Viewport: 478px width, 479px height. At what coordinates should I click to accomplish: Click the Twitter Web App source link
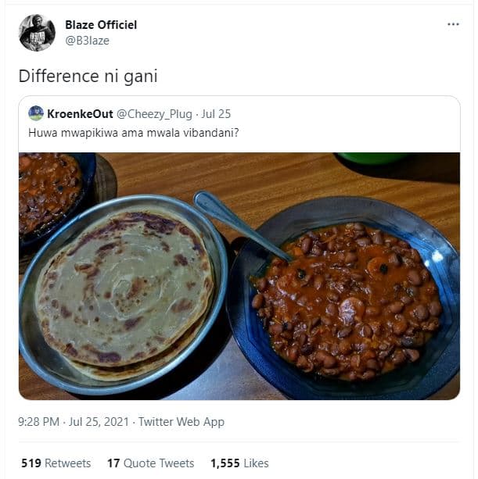tap(181, 422)
